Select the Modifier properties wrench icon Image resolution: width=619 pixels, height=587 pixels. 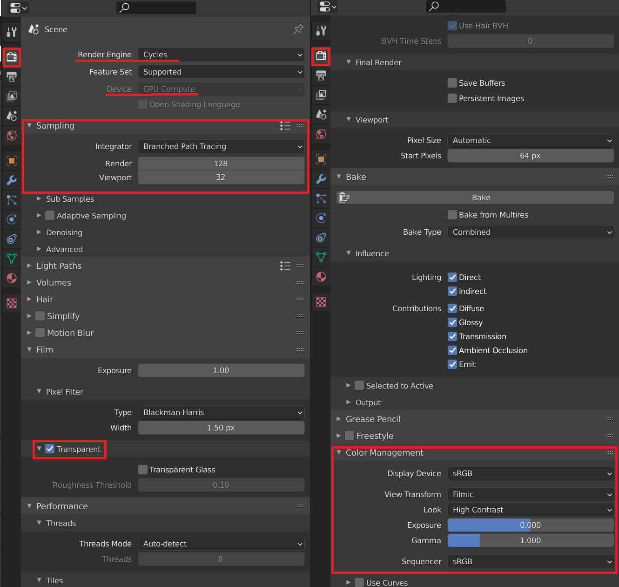click(x=12, y=180)
